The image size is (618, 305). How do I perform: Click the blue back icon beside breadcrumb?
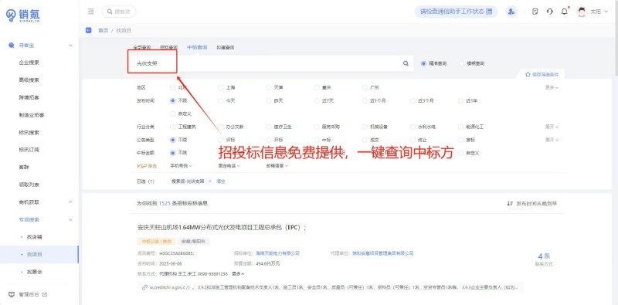coord(88,30)
